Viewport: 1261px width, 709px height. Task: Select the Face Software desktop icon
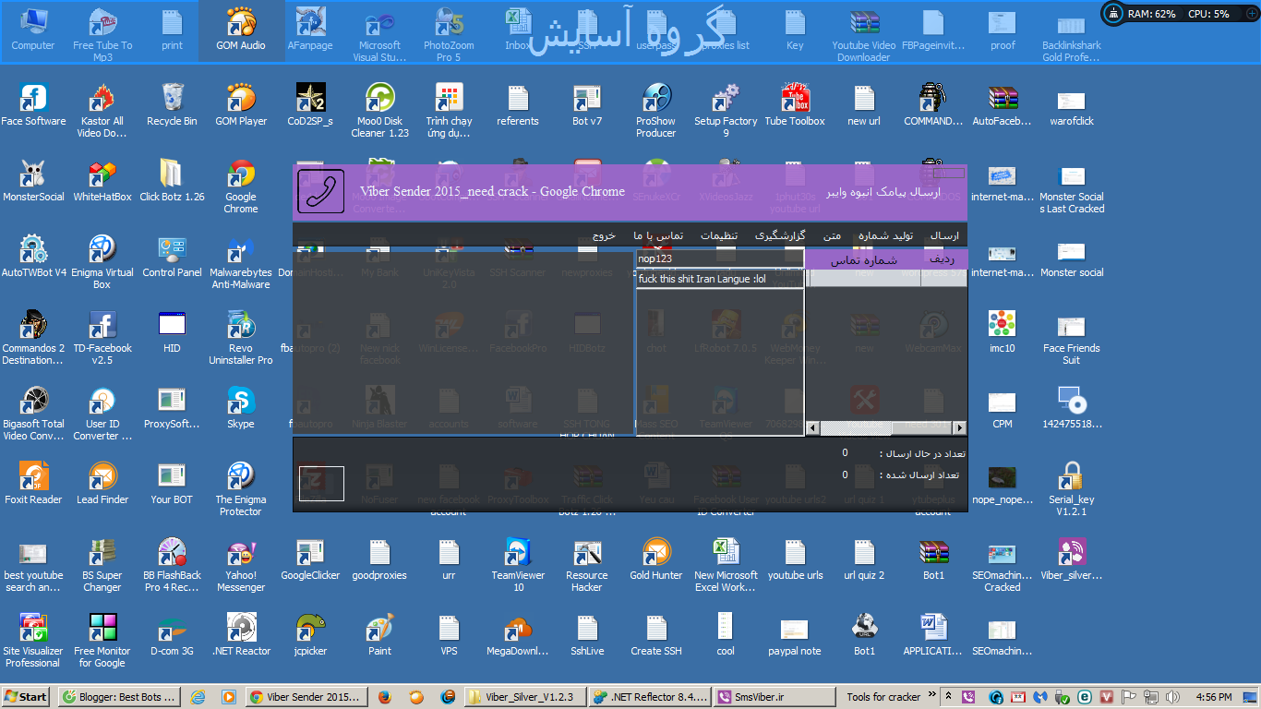click(x=33, y=105)
